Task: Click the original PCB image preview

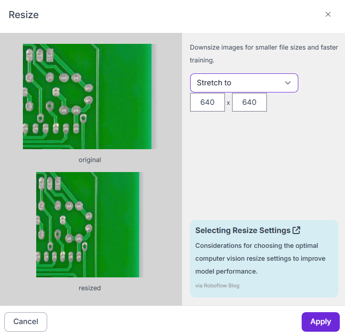Action: [x=90, y=97]
